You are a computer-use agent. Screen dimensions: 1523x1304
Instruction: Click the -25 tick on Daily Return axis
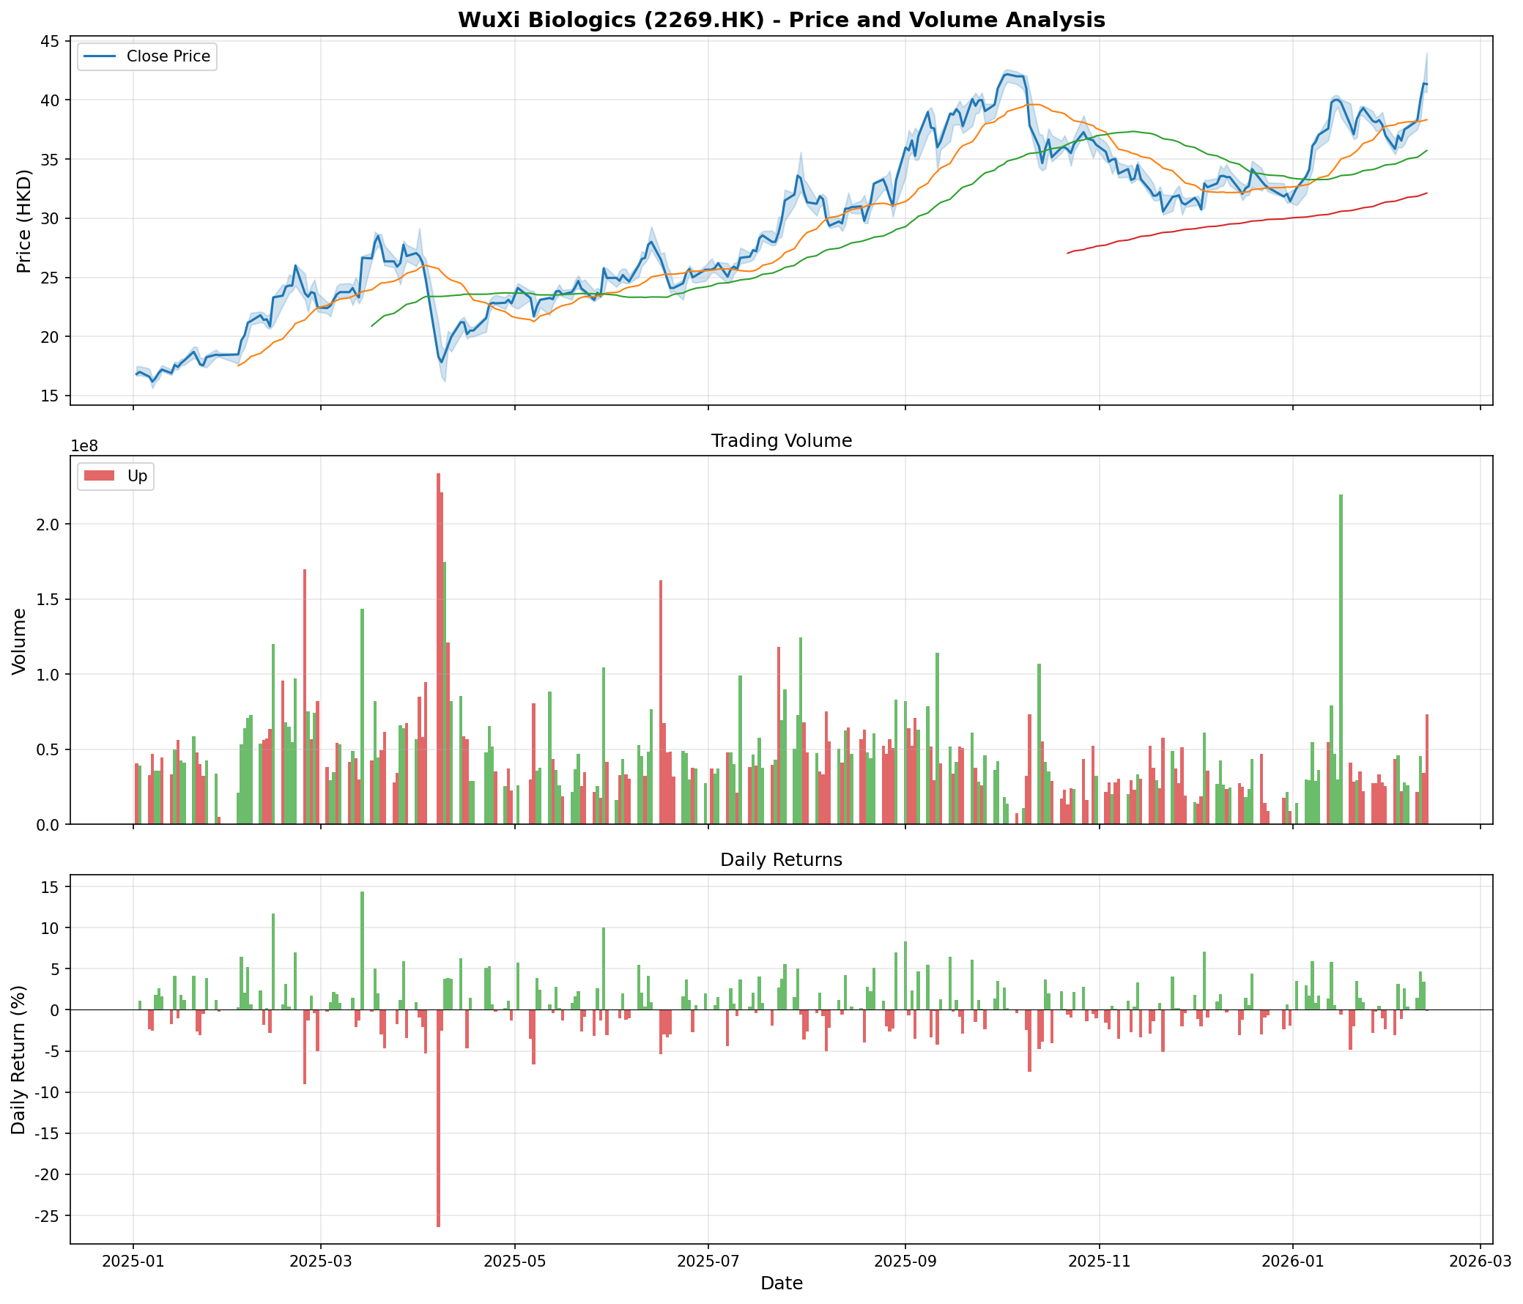48,1216
